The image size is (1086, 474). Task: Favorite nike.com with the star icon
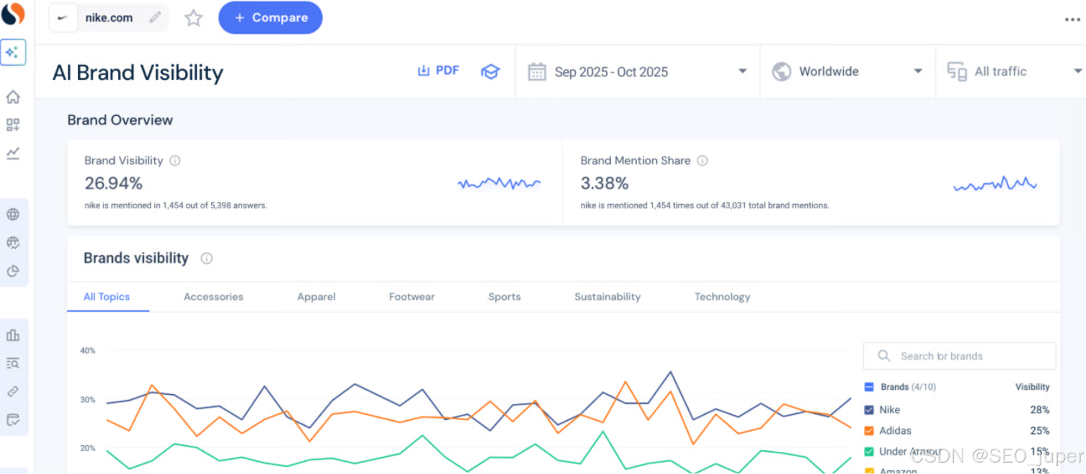(193, 18)
